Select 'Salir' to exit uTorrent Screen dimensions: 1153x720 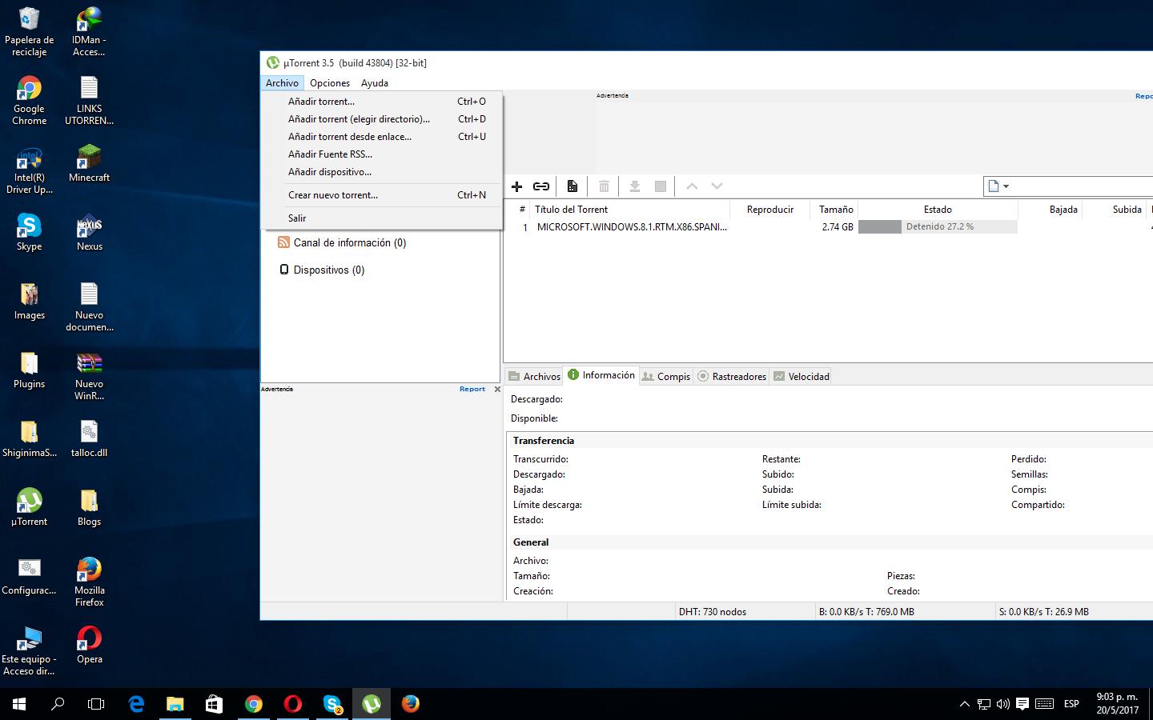click(x=297, y=218)
